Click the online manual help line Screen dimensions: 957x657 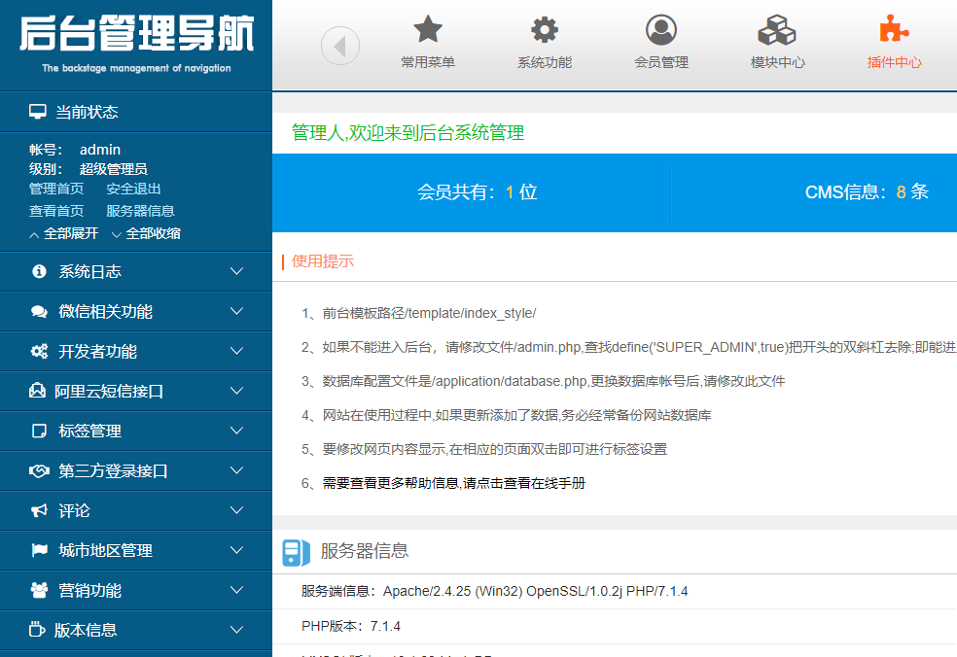(453, 483)
